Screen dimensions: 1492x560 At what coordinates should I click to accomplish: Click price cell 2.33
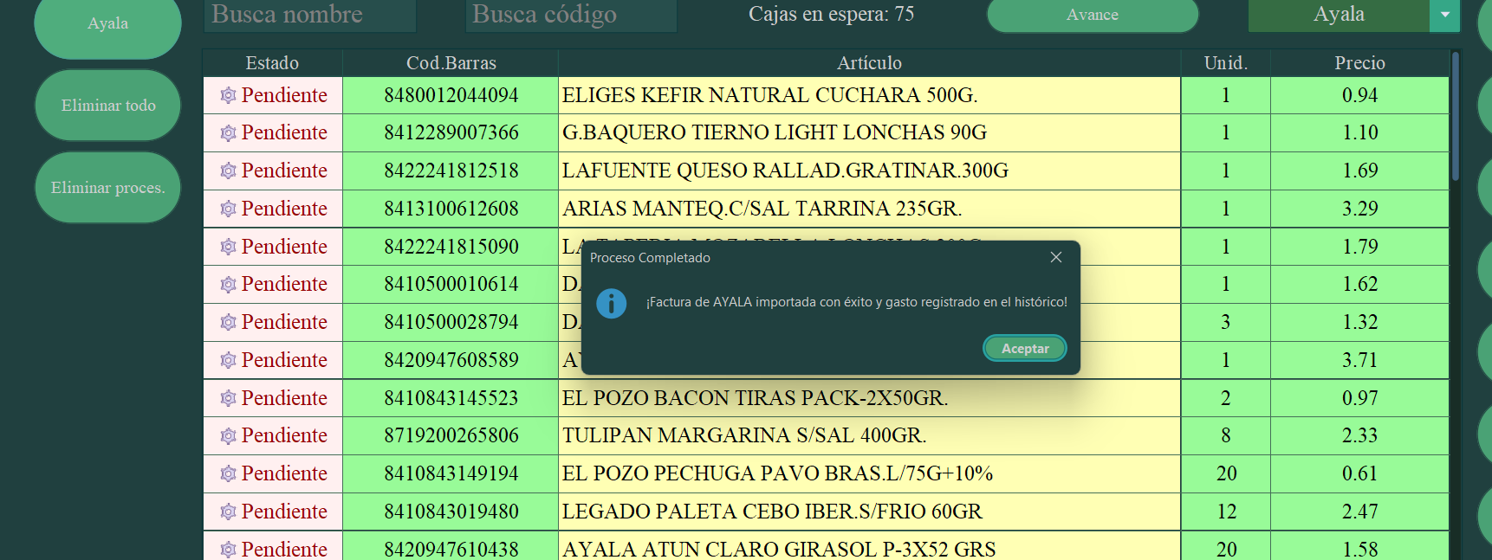point(1359,436)
